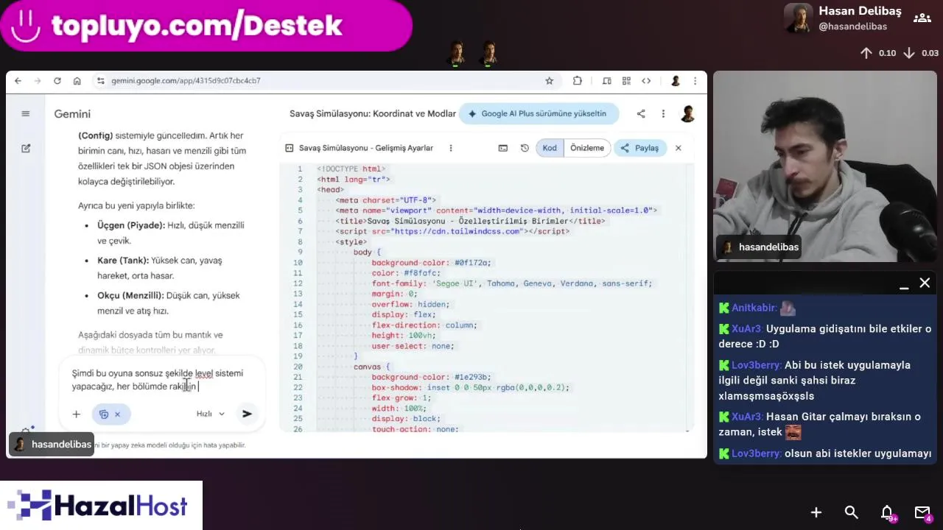
Task: Reload the Gemini page
Action: pos(57,81)
